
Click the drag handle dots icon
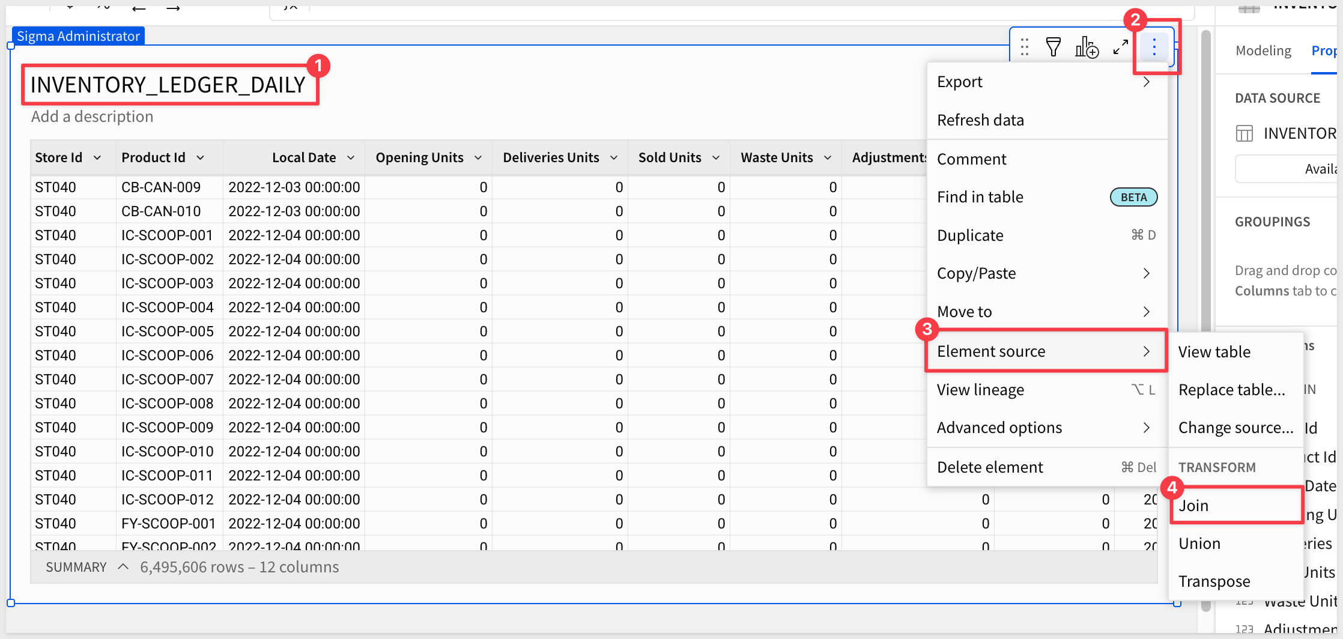coord(1025,47)
